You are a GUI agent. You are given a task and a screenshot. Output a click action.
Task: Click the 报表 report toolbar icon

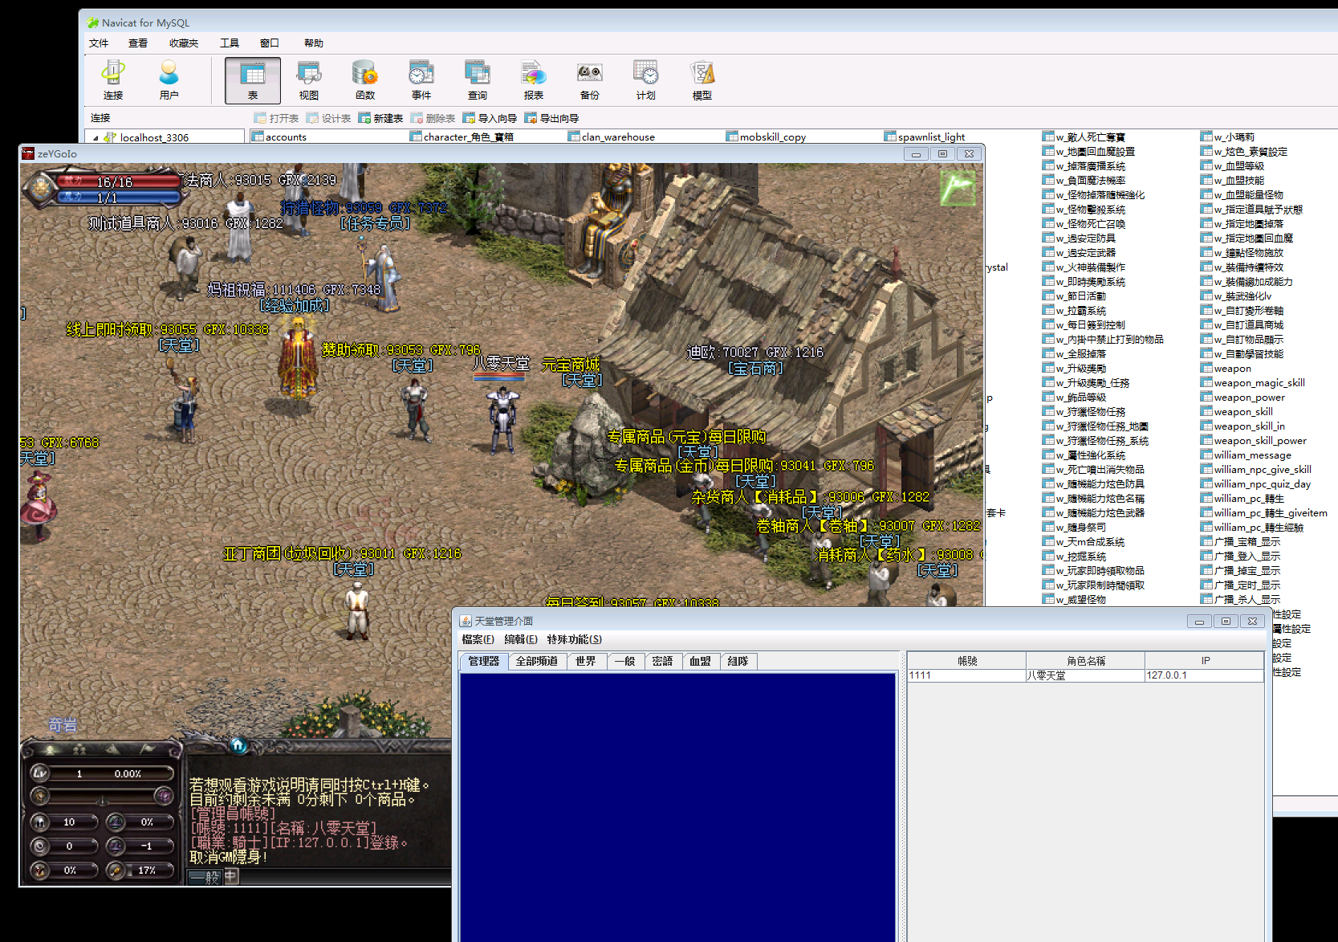[x=534, y=80]
